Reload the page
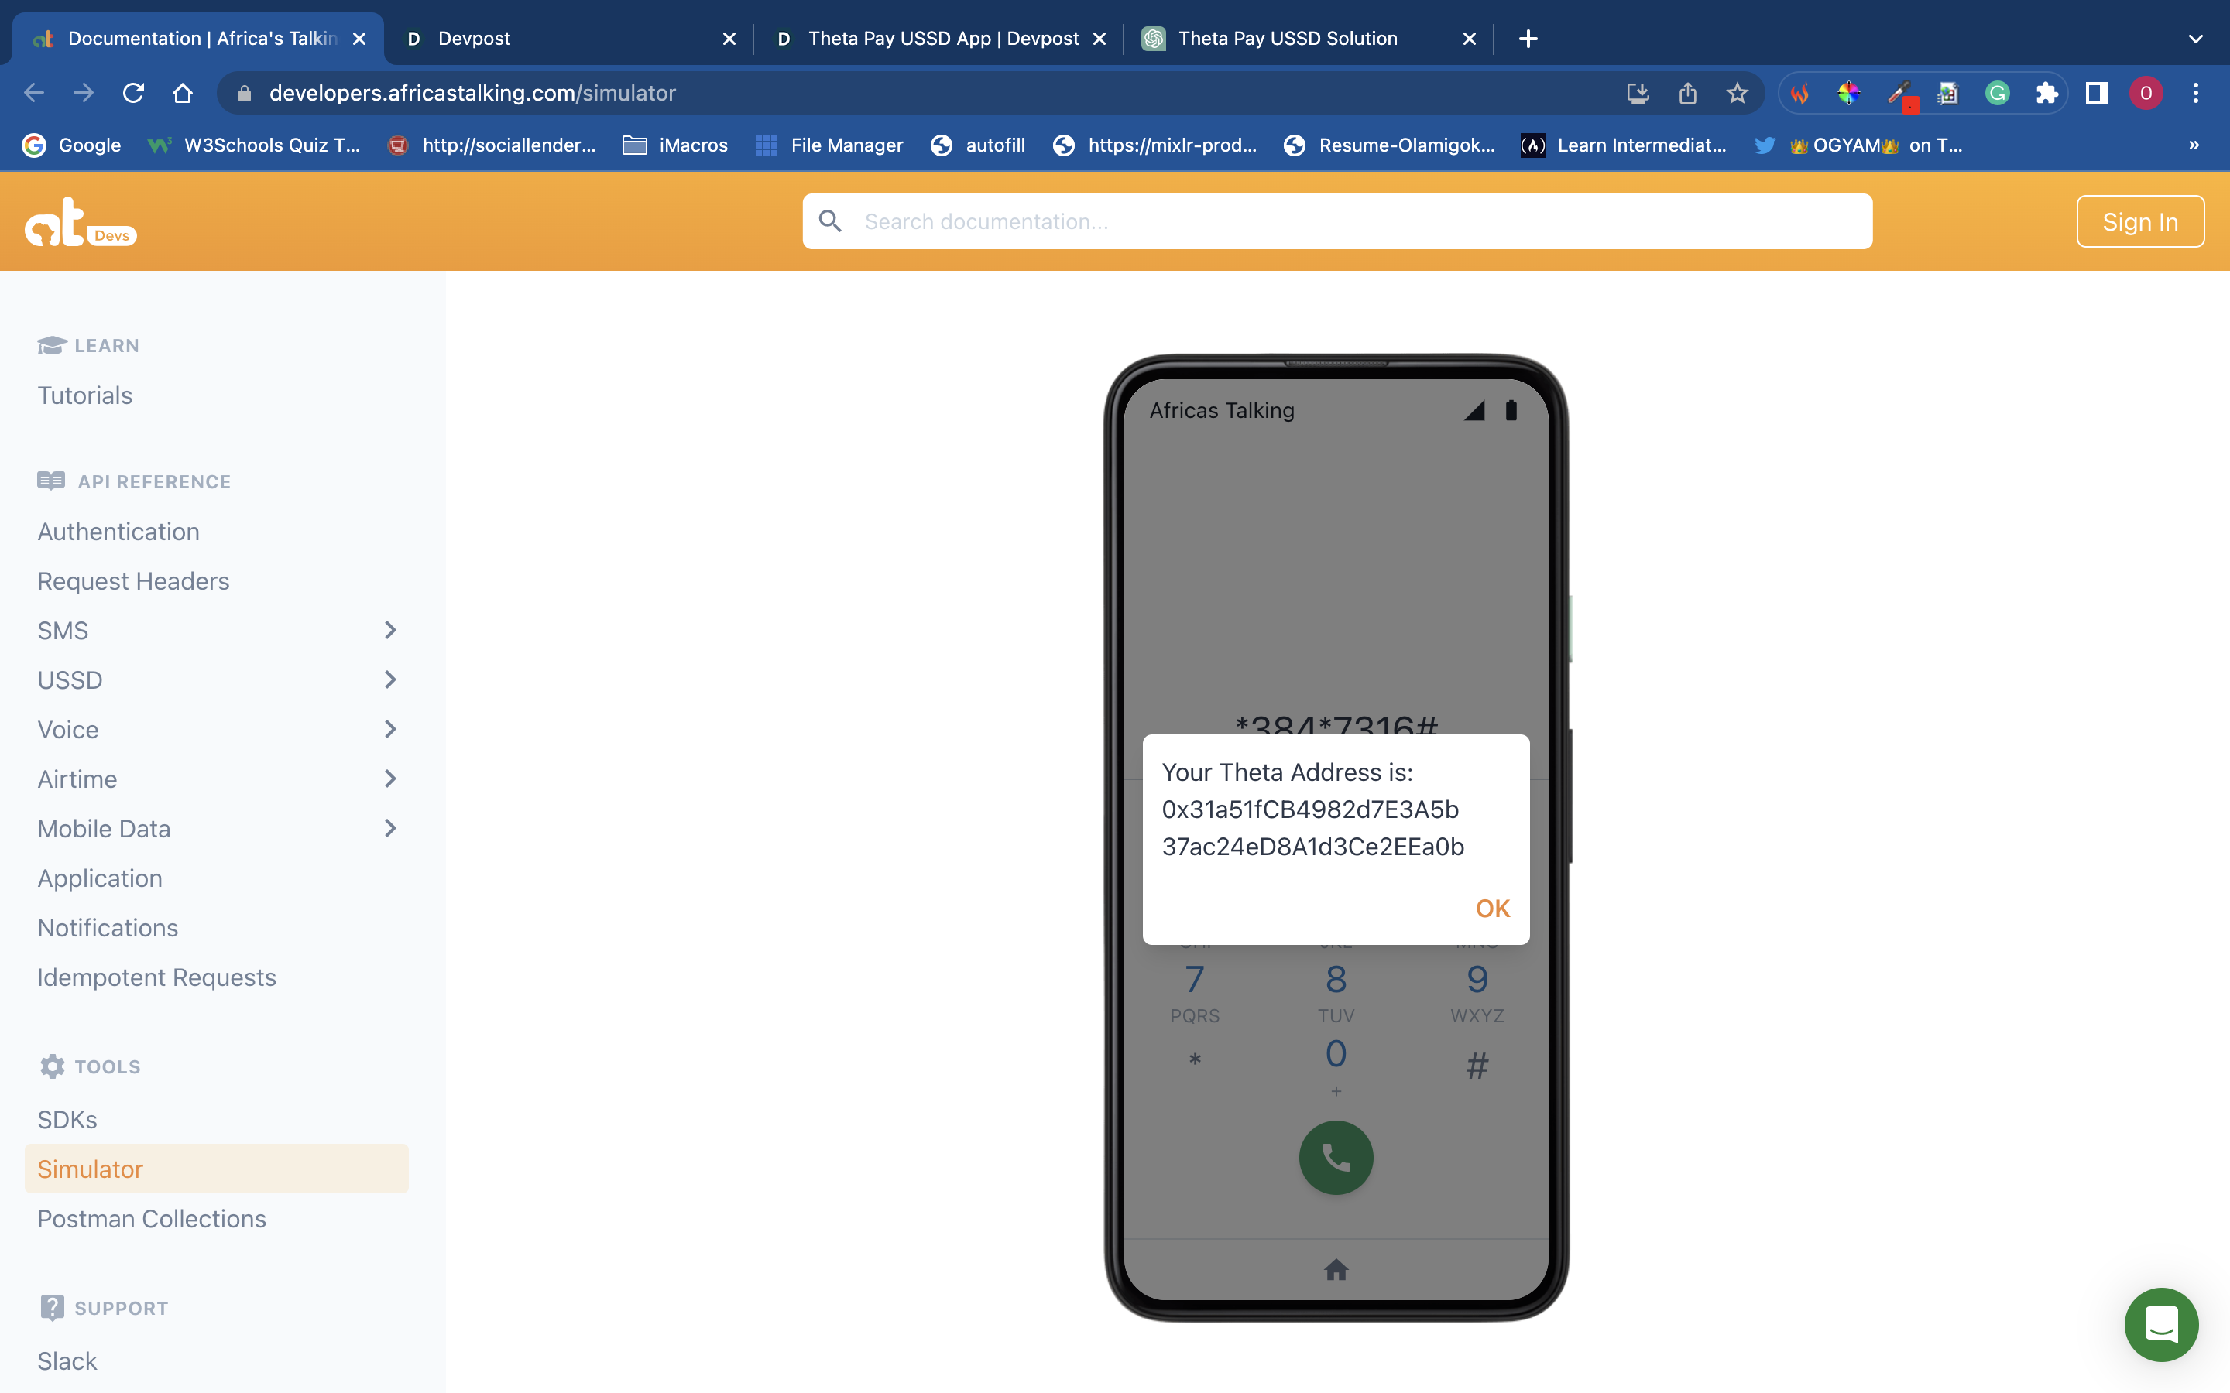The image size is (2230, 1393). [x=134, y=93]
